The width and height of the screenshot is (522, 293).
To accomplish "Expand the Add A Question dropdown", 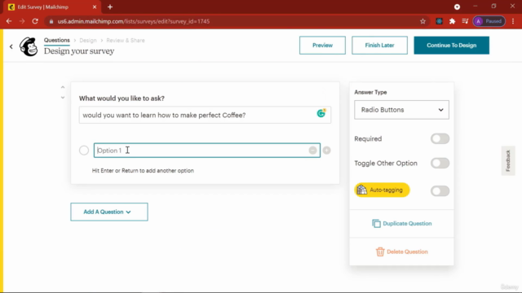I will pos(109,212).
